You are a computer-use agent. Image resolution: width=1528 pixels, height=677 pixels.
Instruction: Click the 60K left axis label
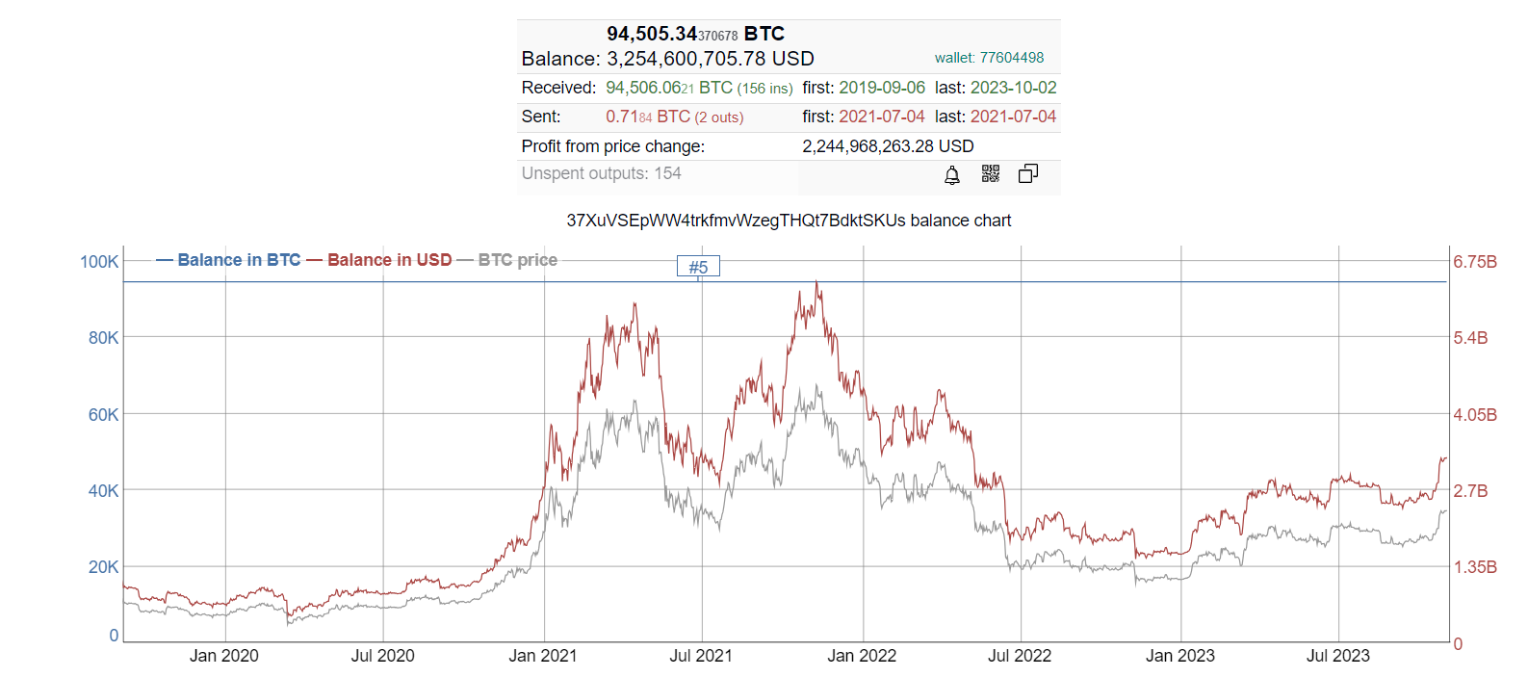click(x=103, y=415)
